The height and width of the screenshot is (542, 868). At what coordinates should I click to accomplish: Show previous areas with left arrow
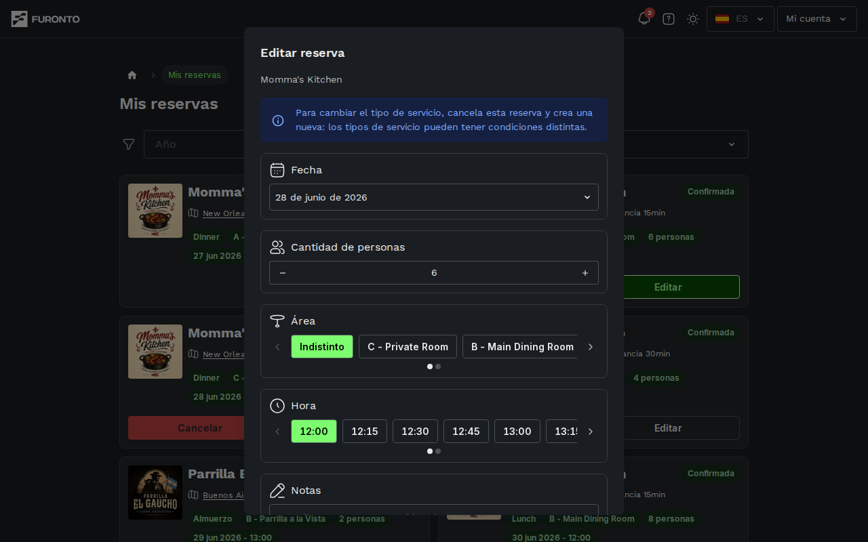277,347
